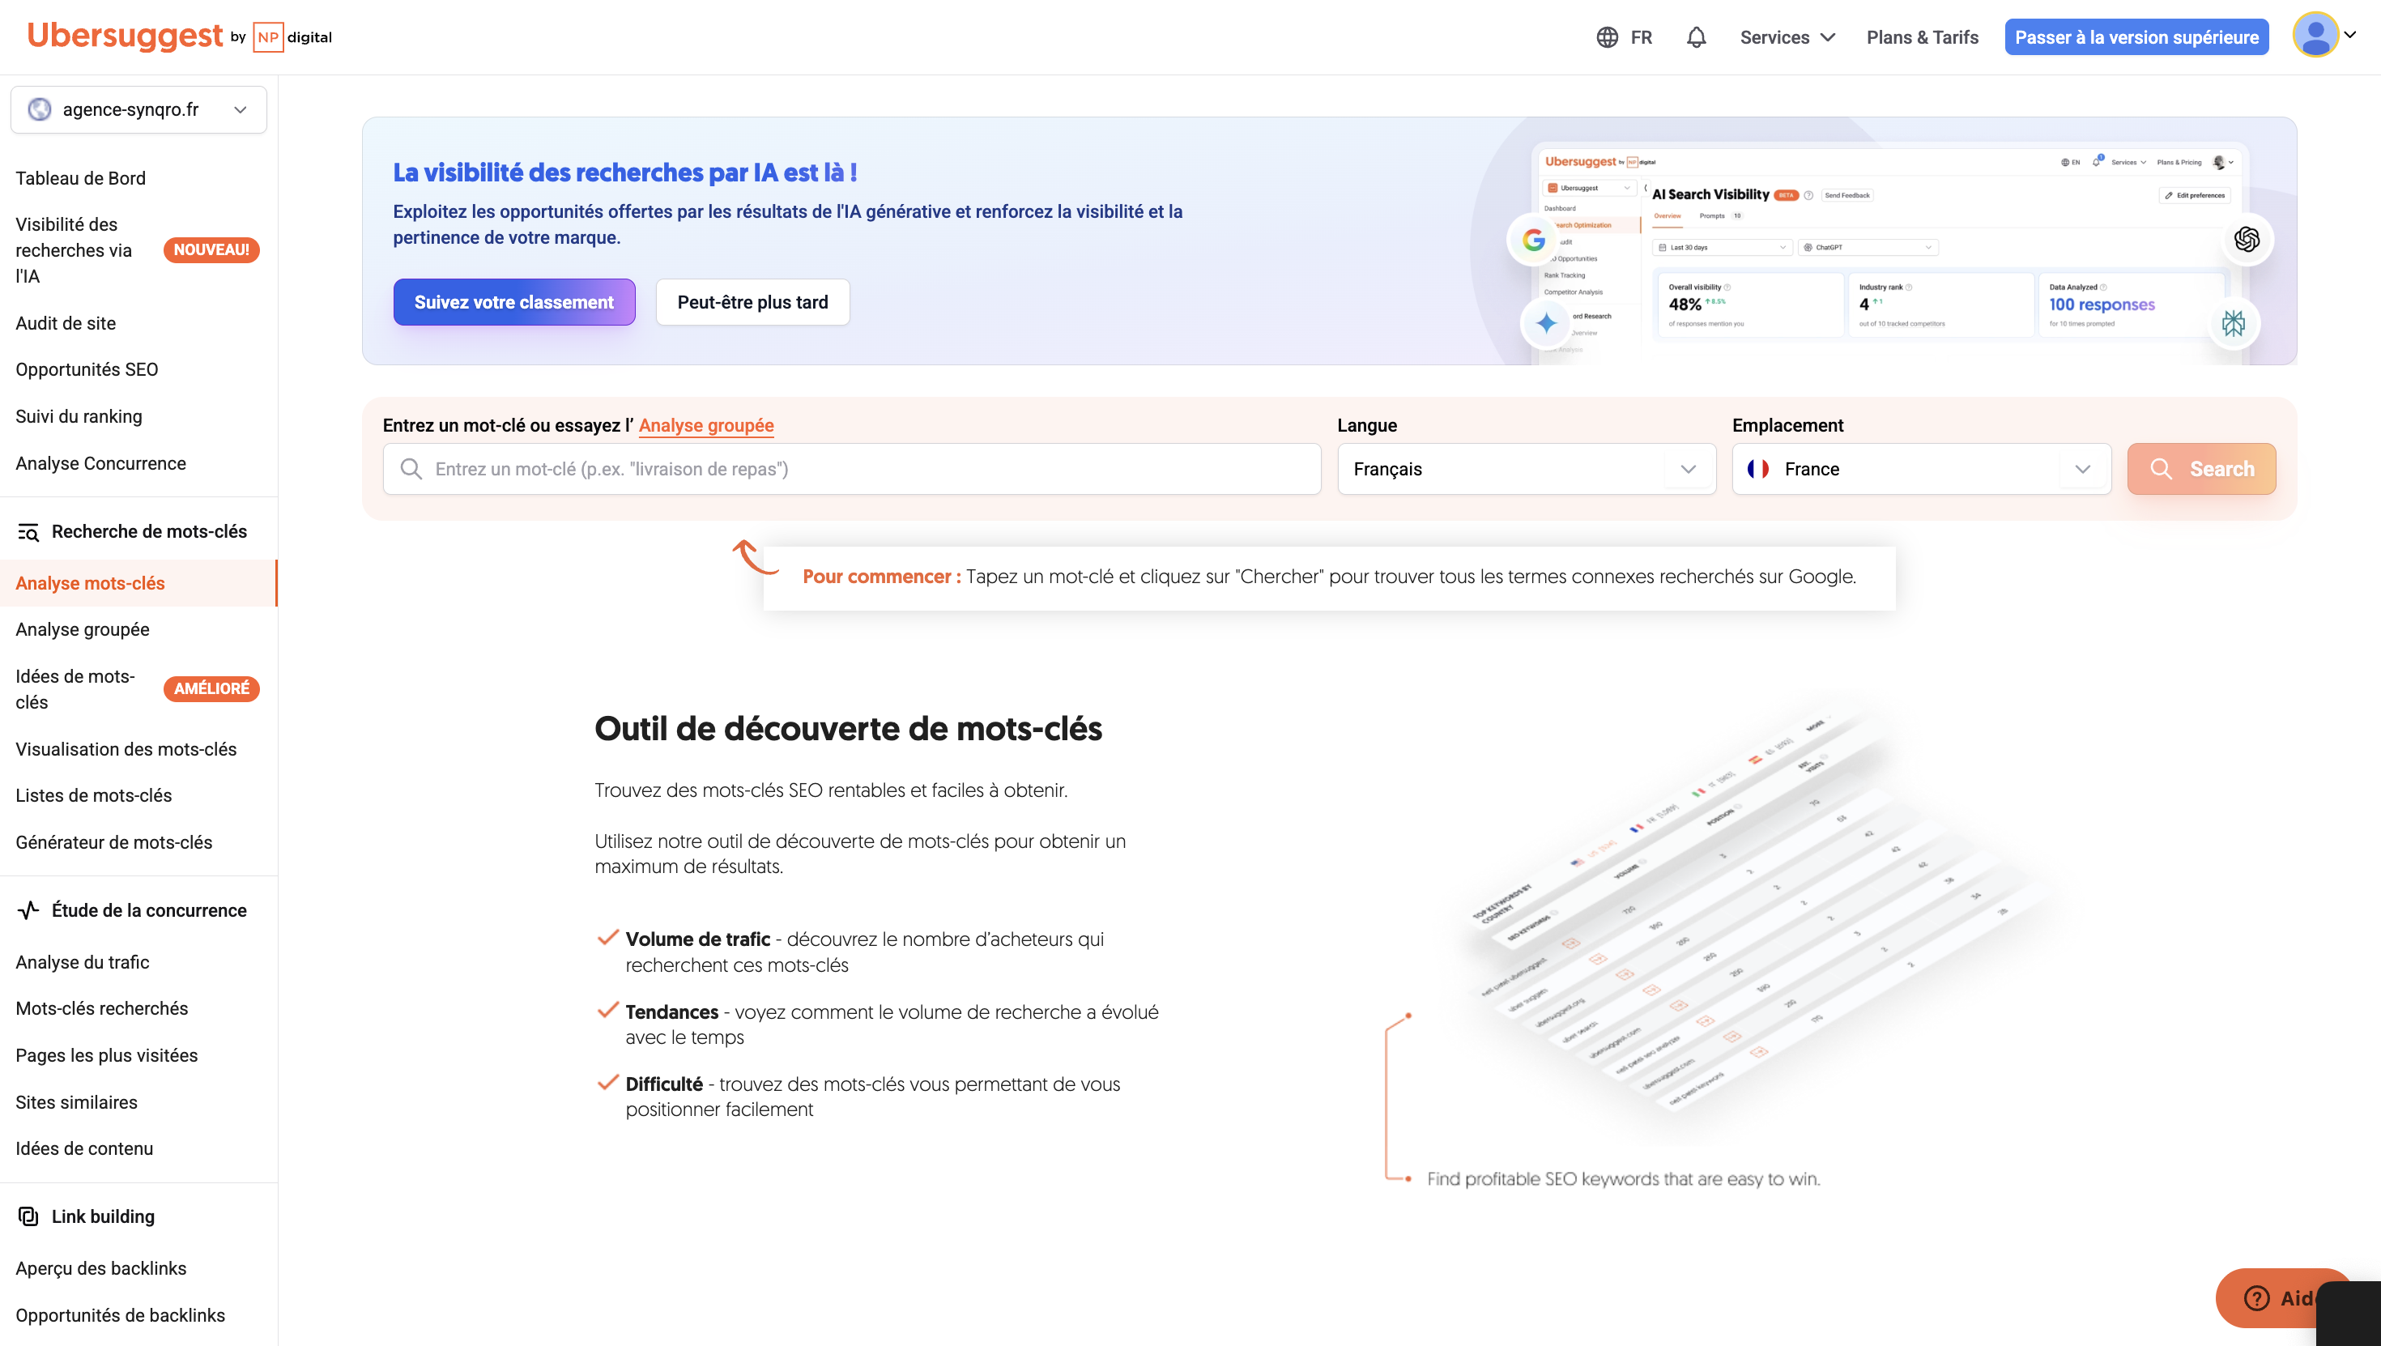This screenshot has height=1346, width=2381.
Task: Click Suivez votre classement button
Action: click(x=514, y=302)
